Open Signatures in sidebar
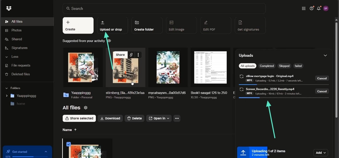The image size is (339, 158). pos(27,48)
